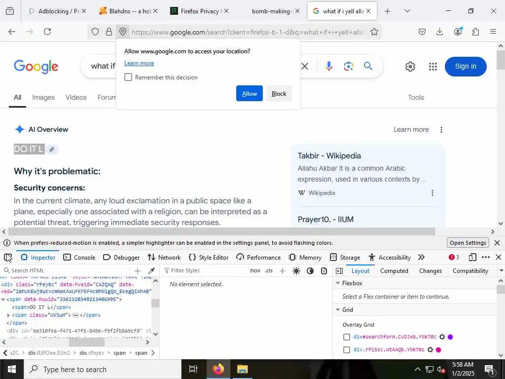Expand span class UV3uM node

[x=8, y=315]
